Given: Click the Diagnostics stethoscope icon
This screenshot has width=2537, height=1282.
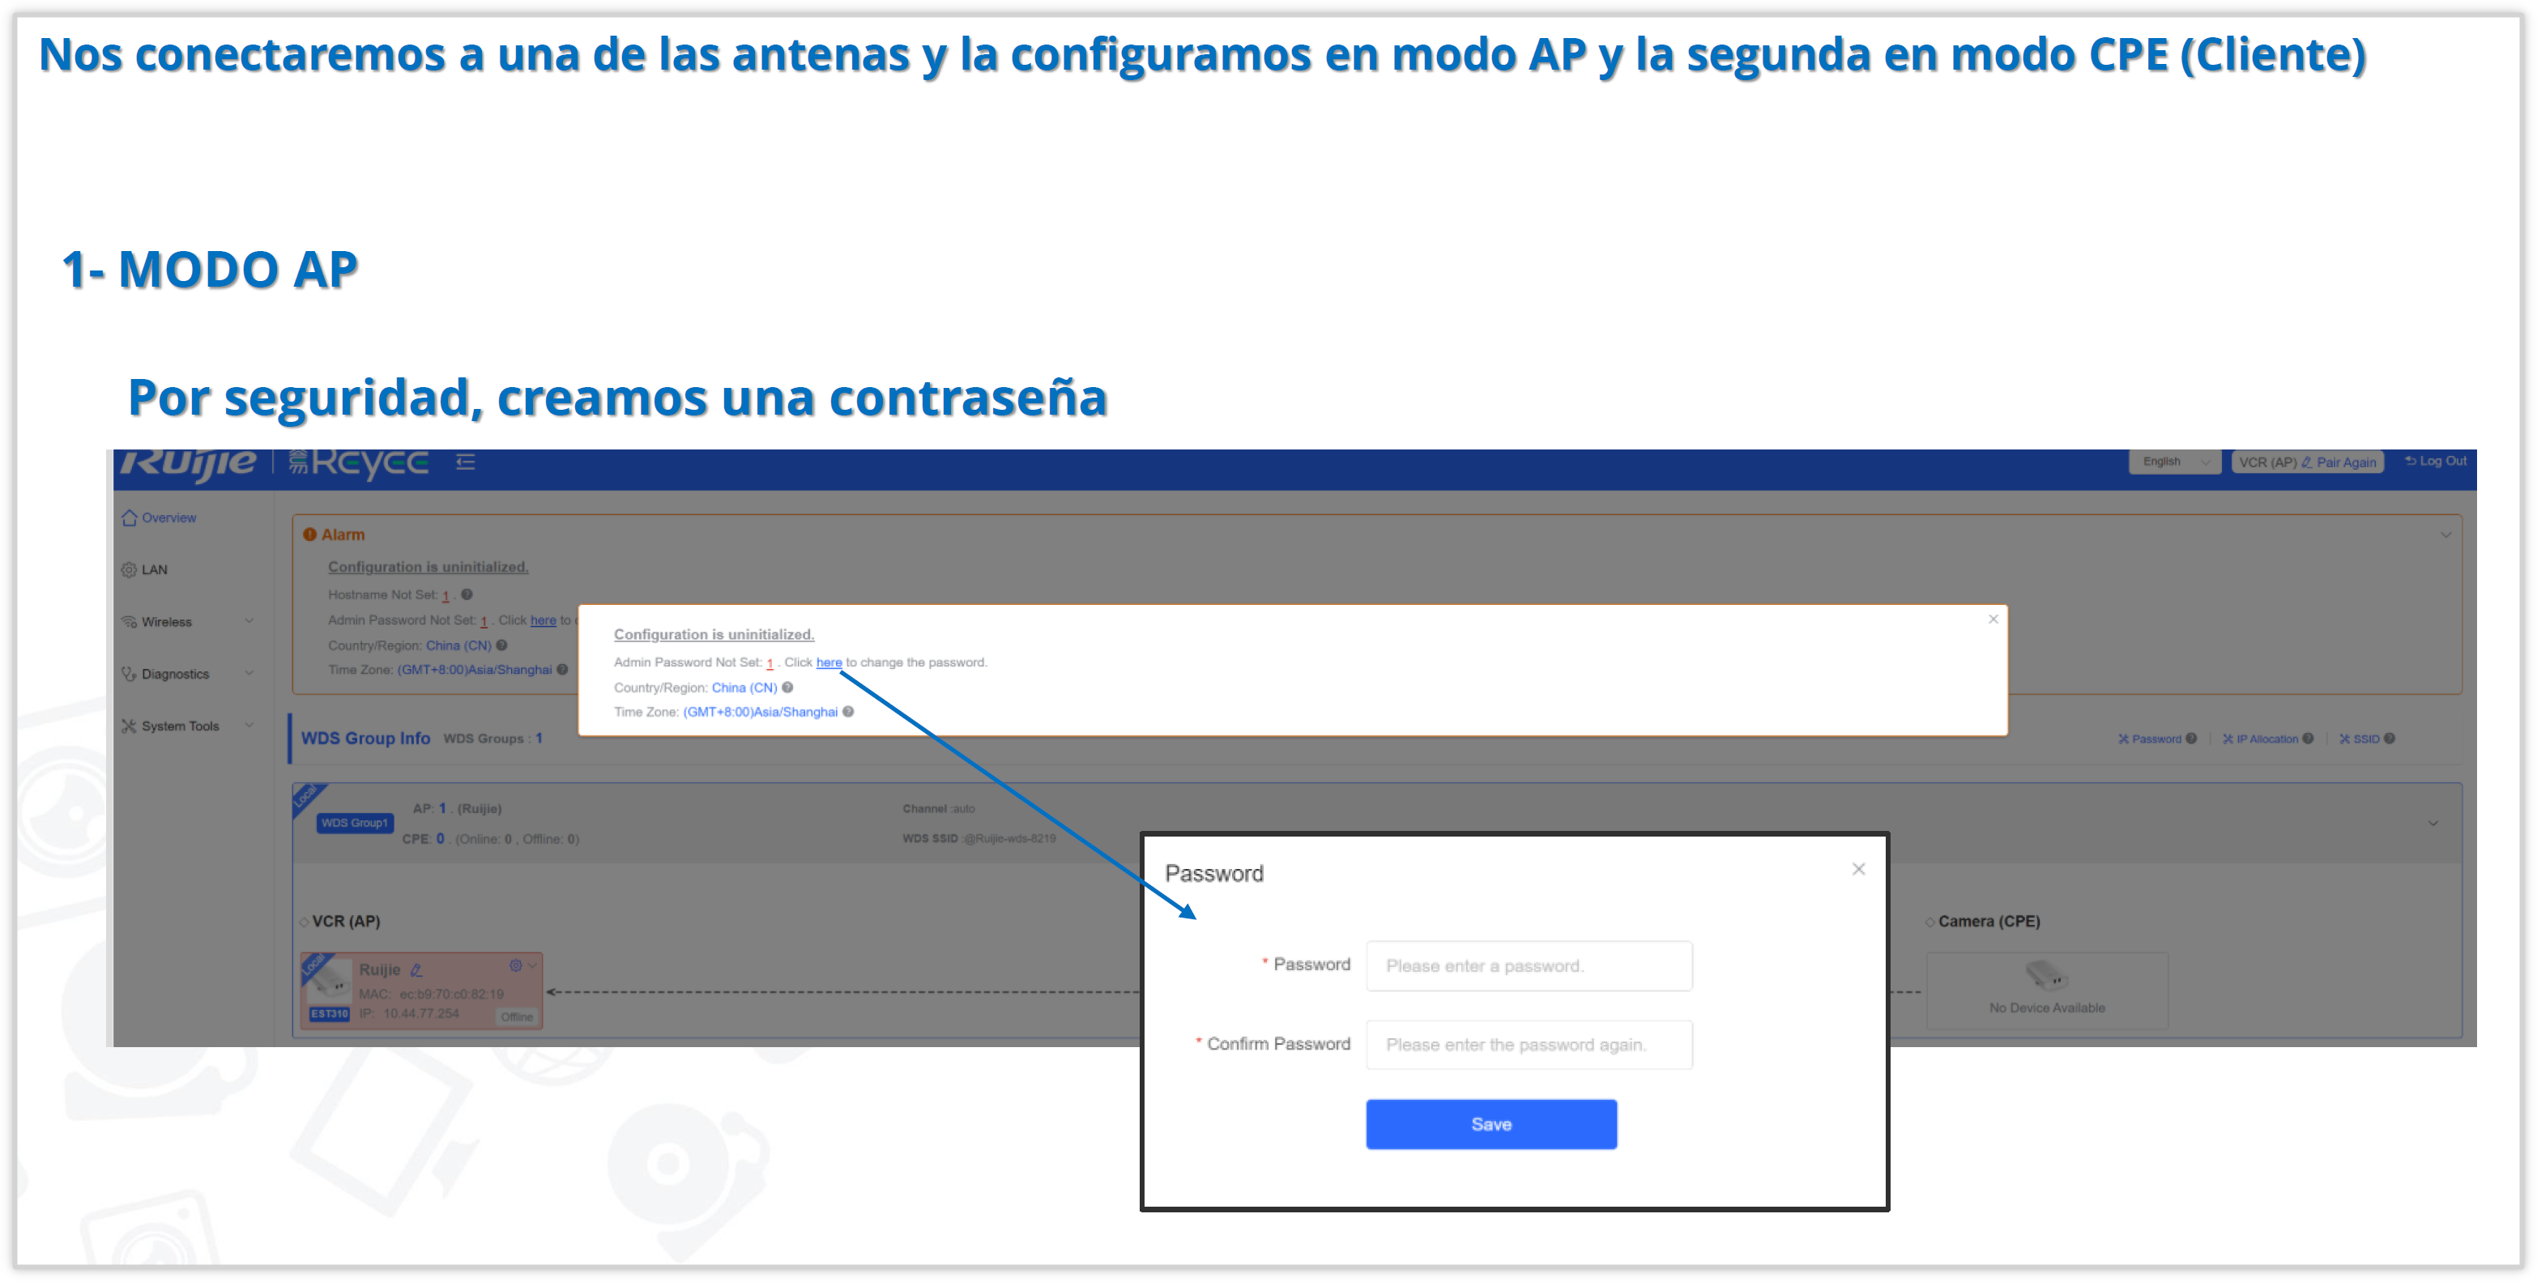Looking at the screenshot, I should click(129, 675).
